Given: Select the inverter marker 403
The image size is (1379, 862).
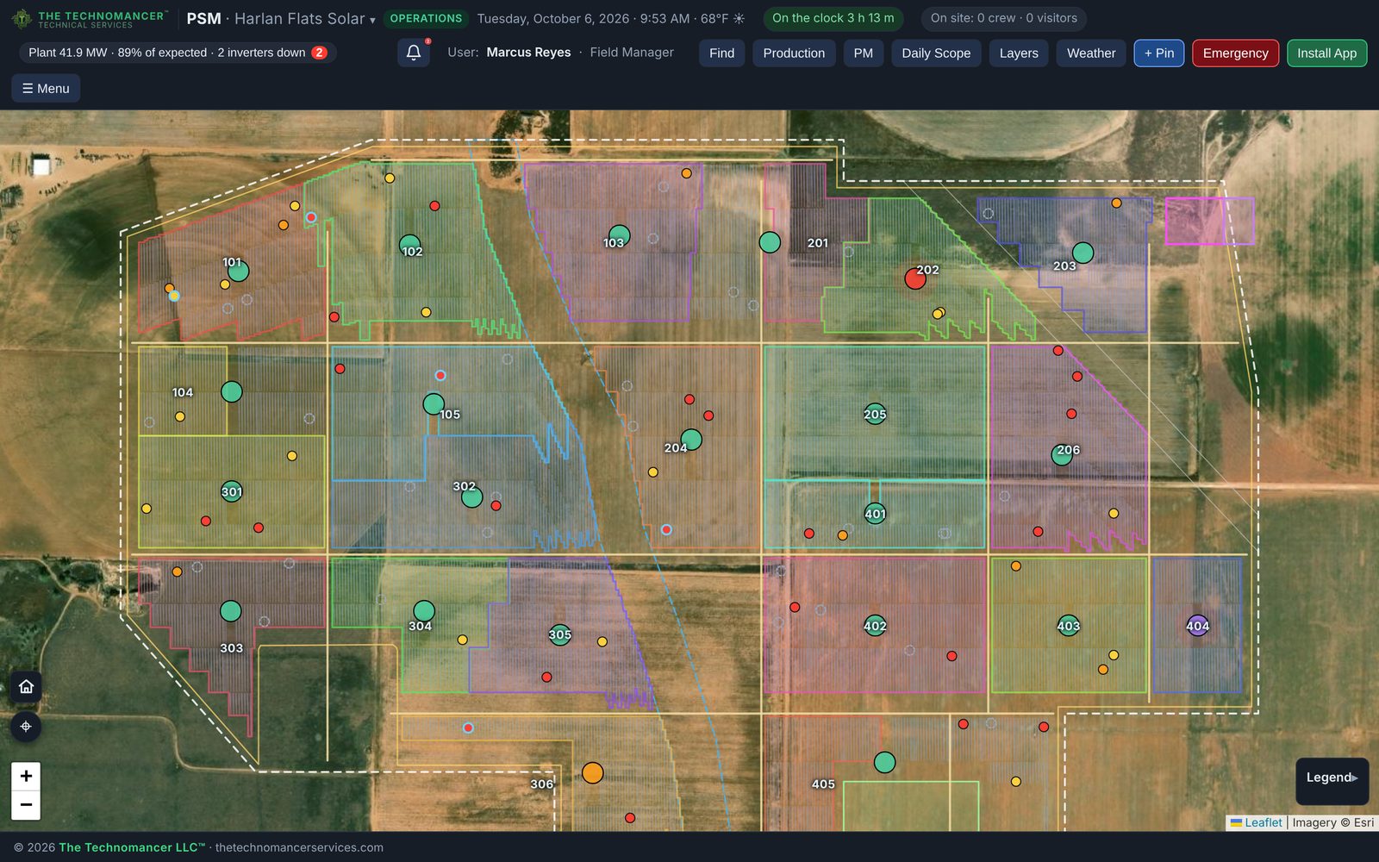Looking at the screenshot, I should point(1069,626).
